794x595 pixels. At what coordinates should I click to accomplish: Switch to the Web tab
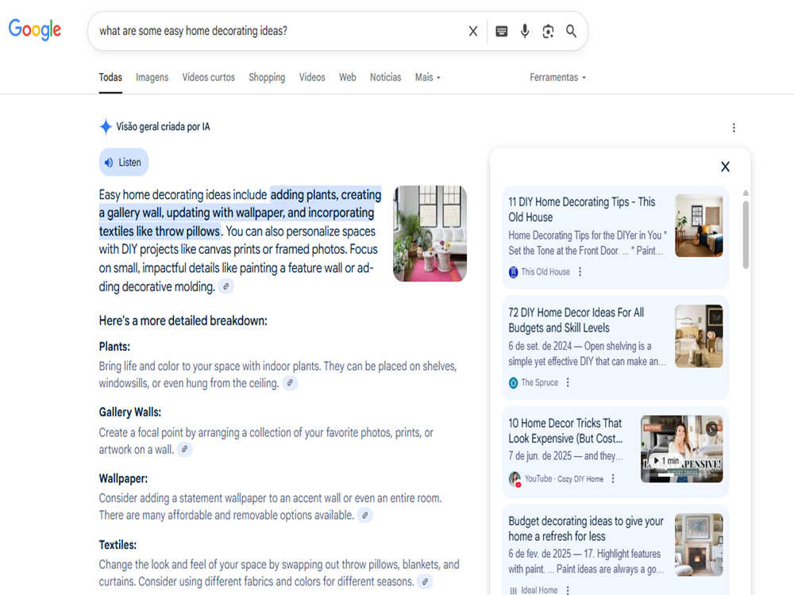348,78
